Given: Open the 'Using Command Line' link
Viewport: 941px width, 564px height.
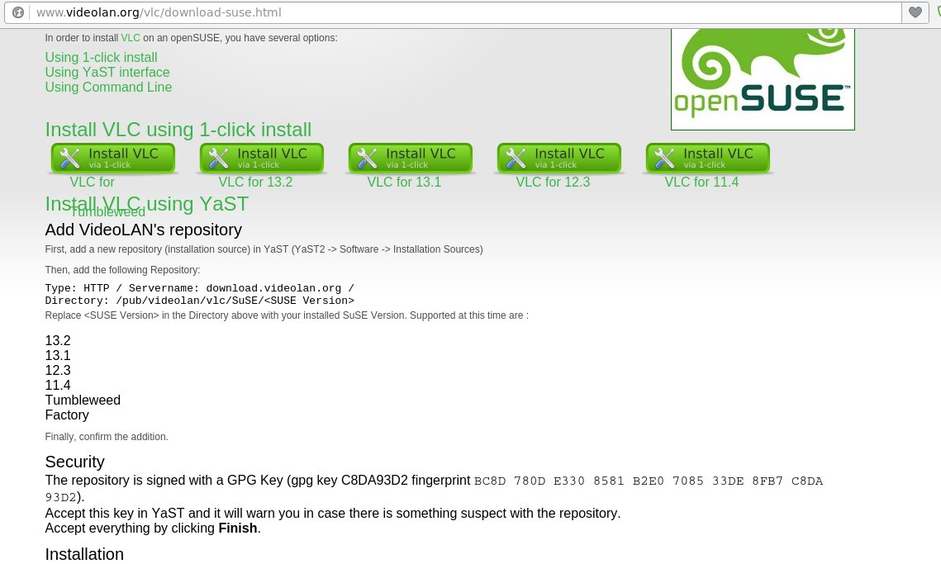Looking at the screenshot, I should point(108,87).
